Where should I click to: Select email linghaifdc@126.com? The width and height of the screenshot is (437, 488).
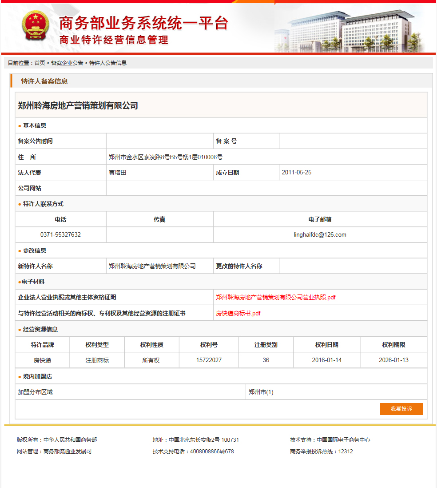[320, 235]
